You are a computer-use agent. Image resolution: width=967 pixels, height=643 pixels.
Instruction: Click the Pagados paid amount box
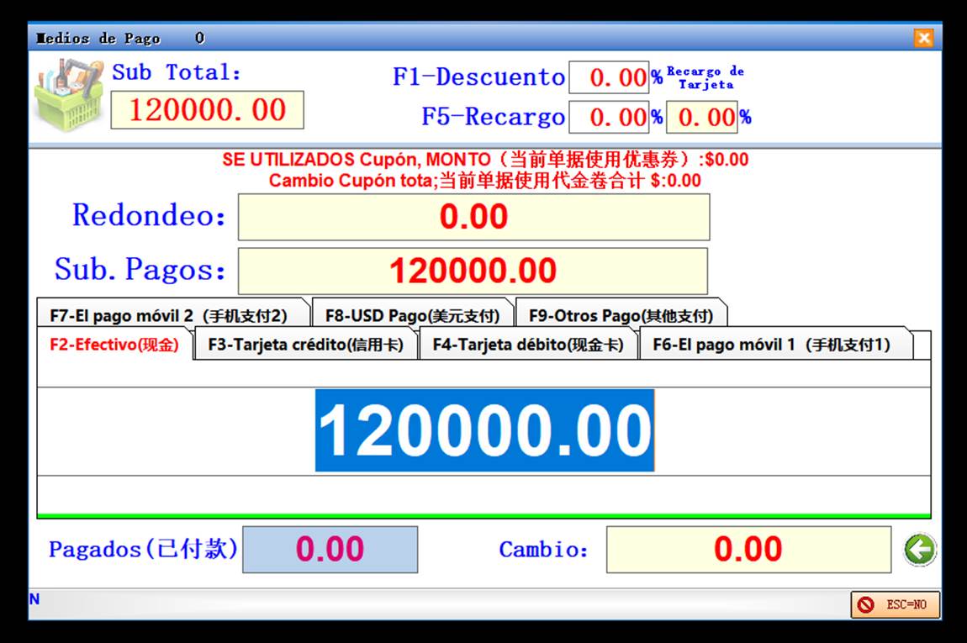[x=330, y=550]
